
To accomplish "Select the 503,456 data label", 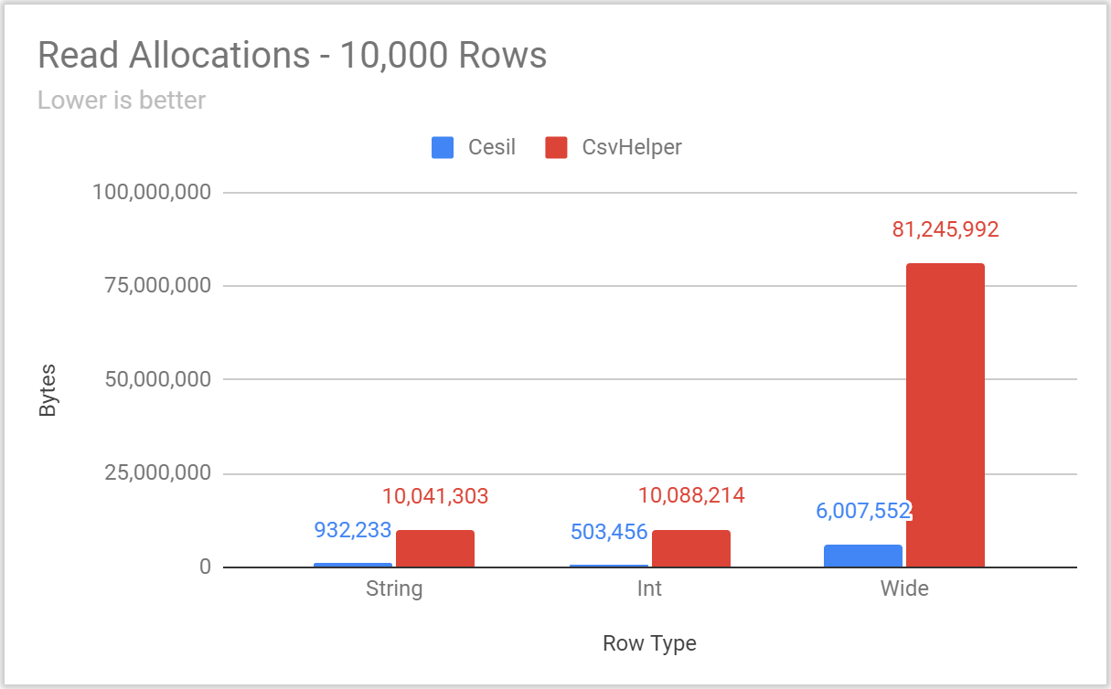I will pyautogui.click(x=609, y=531).
